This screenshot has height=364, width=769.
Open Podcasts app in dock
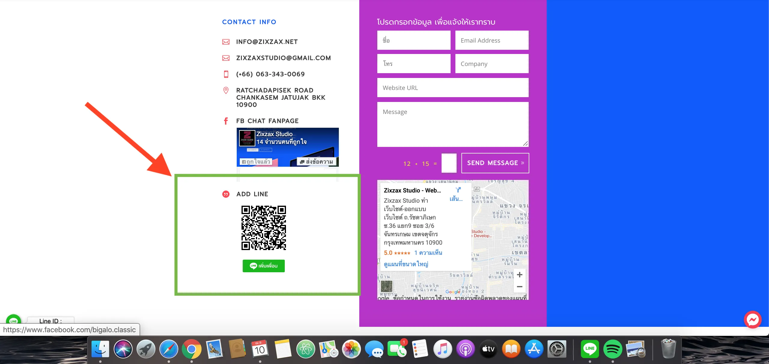pos(466,349)
